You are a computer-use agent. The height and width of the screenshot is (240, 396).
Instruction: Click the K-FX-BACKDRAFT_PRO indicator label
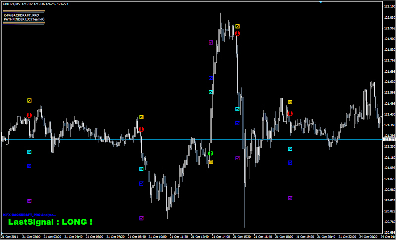(21, 15)
